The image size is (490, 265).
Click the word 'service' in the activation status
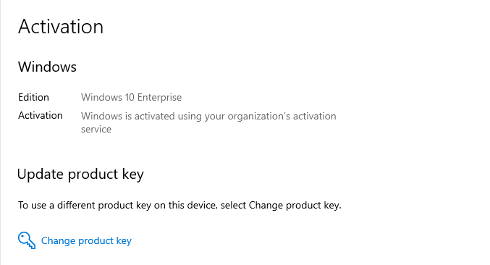(96, 130)
